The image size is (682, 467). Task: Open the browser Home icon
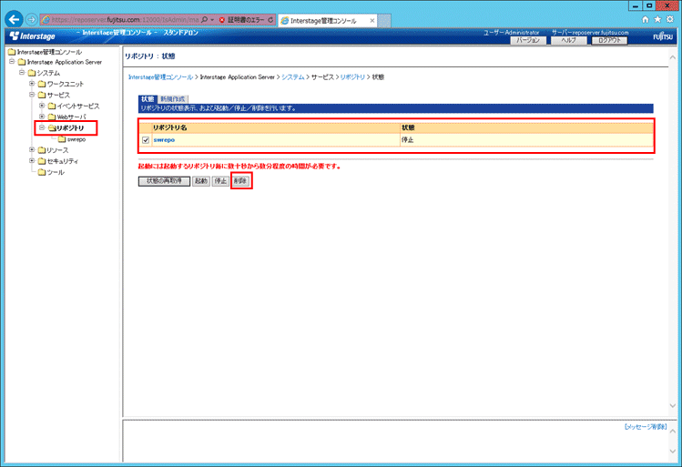click(x=645, y=19)
